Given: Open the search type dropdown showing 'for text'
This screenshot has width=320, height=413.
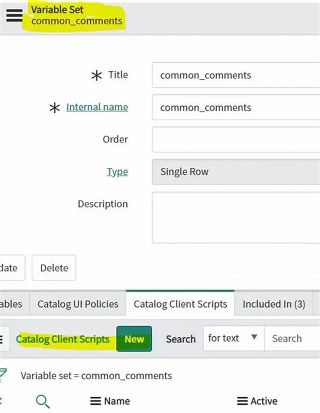Looking at the screenshot, I should click(233, 338).
